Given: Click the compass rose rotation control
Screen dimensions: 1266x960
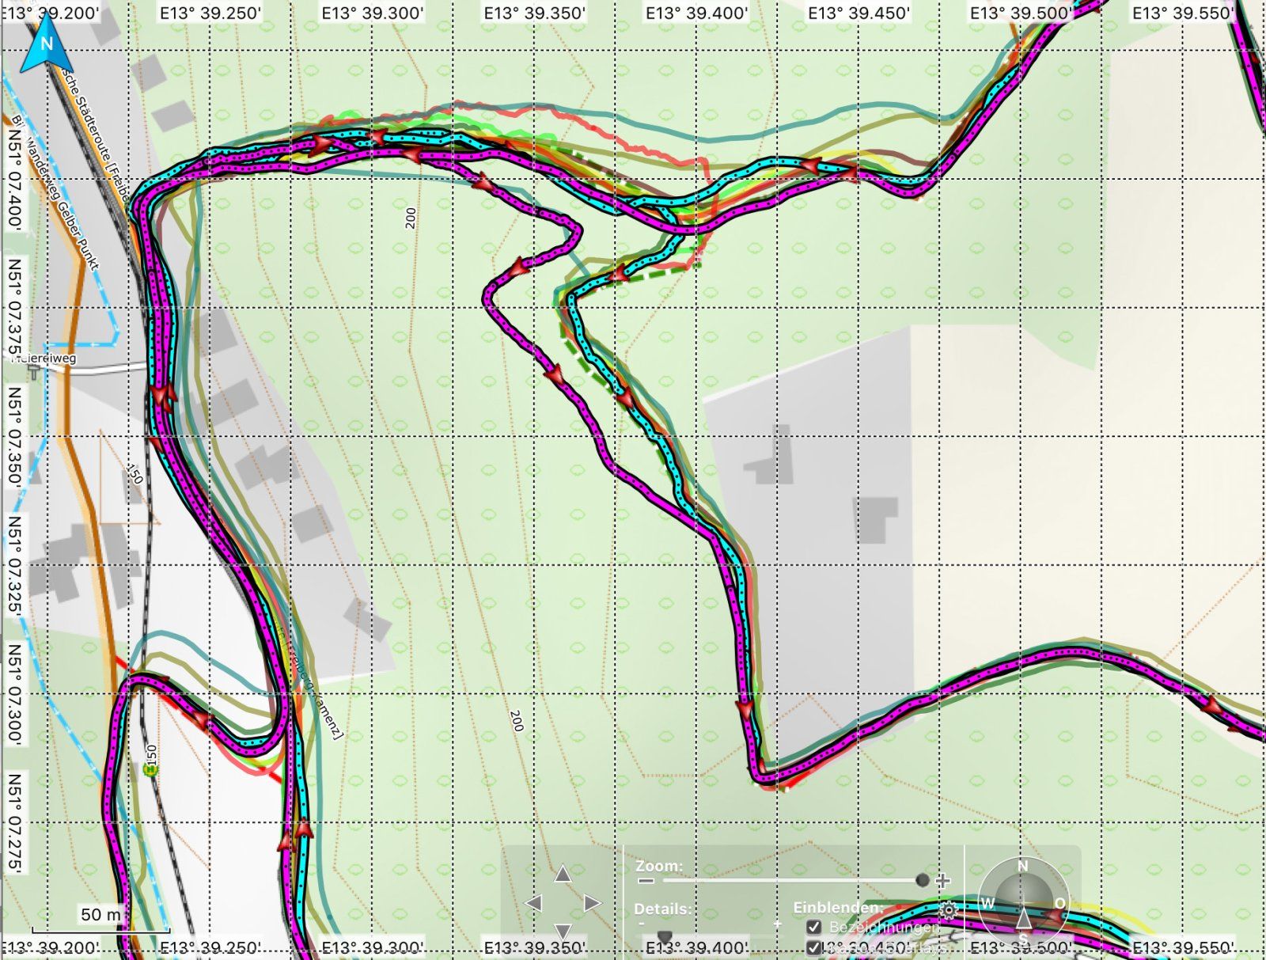Looking at the screenshot, I should [1023, 901].
